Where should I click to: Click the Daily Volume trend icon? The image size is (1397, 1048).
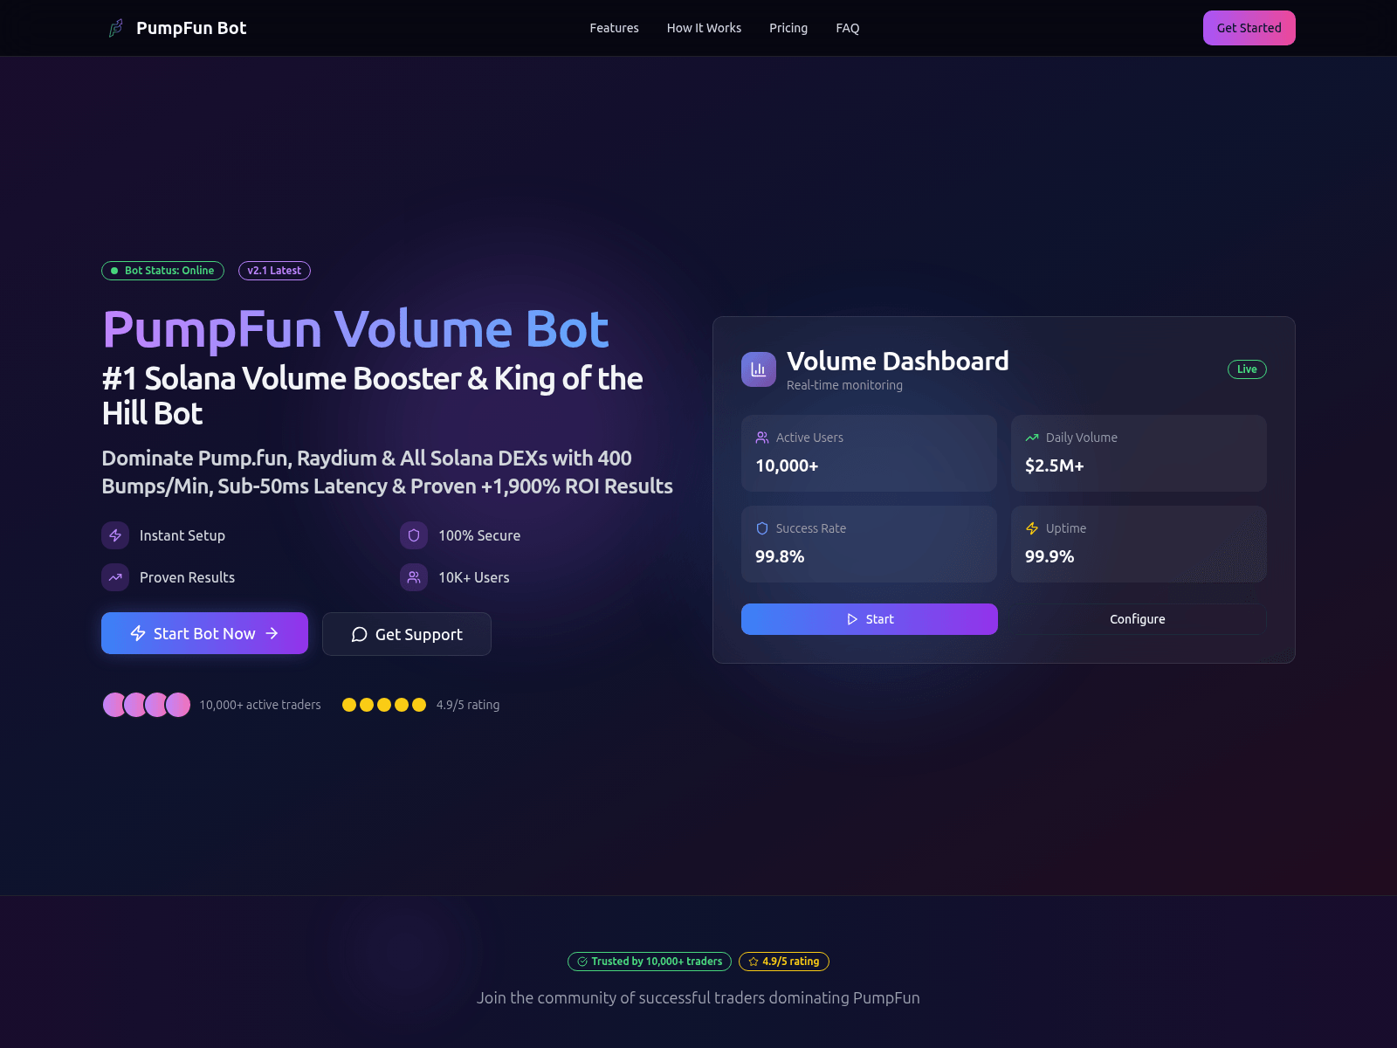coord(1032,438)
